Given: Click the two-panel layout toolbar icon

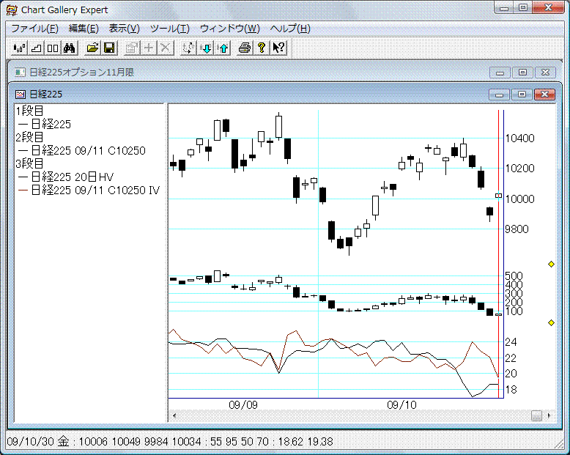Looking at the screenshot, I should [53, 48].
